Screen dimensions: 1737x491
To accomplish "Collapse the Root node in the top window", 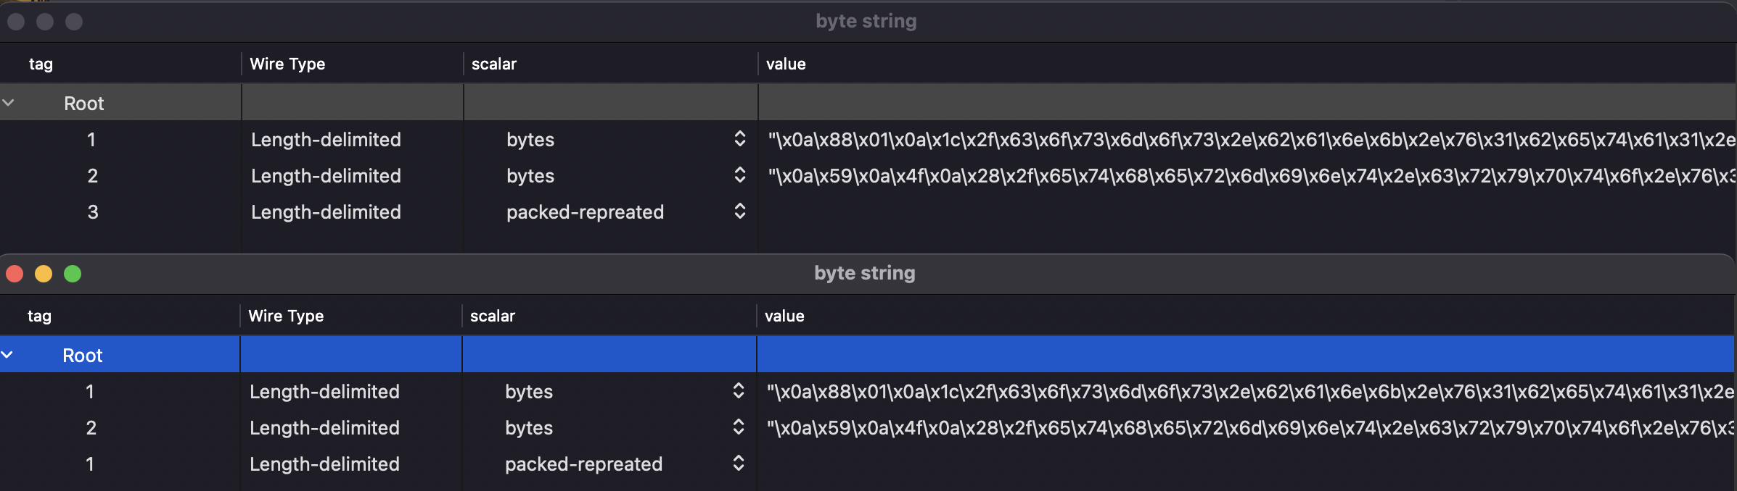I will (9, 102).
